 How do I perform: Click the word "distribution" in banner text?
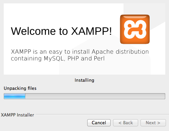(132, 52)
